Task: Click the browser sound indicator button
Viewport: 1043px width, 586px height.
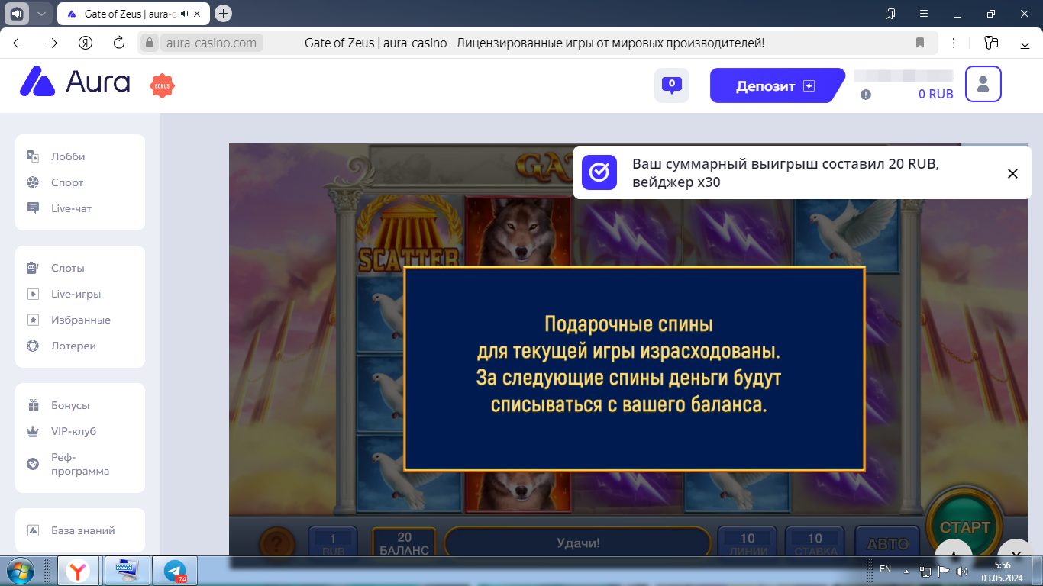Action: click(x=17, y=14)
